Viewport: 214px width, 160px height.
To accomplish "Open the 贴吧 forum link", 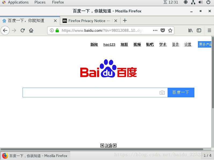I will pyautogui.click(x=150, y=44).
